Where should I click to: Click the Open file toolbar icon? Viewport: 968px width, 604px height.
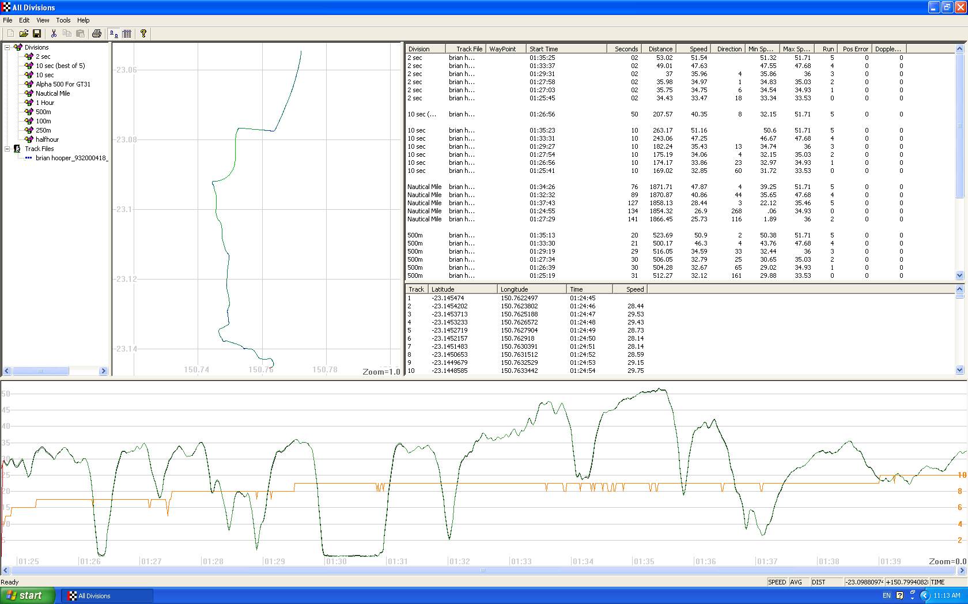(24, 34)
